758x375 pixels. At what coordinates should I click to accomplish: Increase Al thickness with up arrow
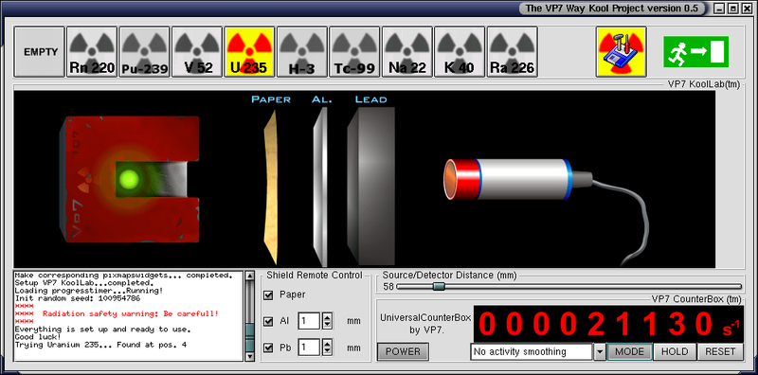tap(327, 317)
